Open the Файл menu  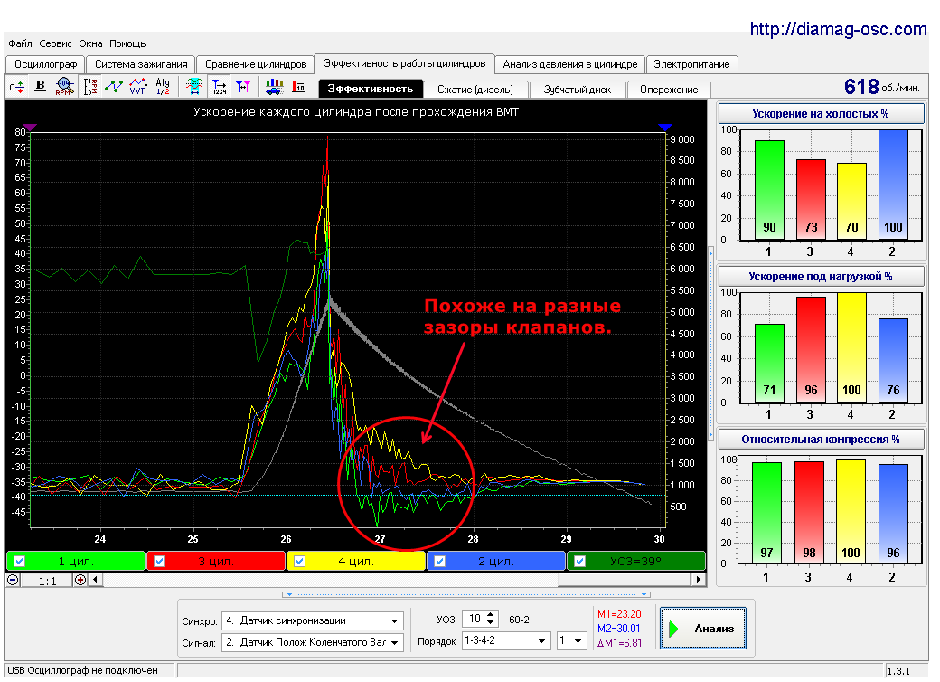tap(20, 43)
